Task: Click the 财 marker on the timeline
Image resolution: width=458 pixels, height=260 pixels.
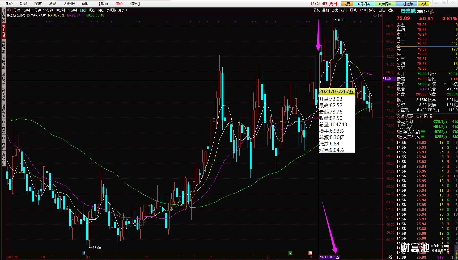Action: tap(83, 253)
